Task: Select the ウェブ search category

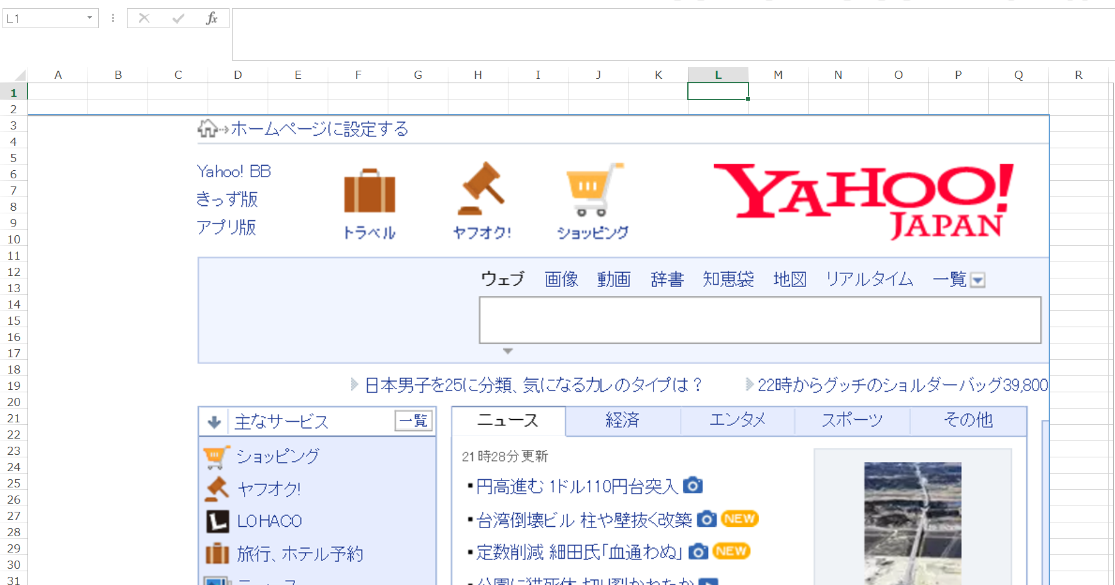Action: point(503,279)
